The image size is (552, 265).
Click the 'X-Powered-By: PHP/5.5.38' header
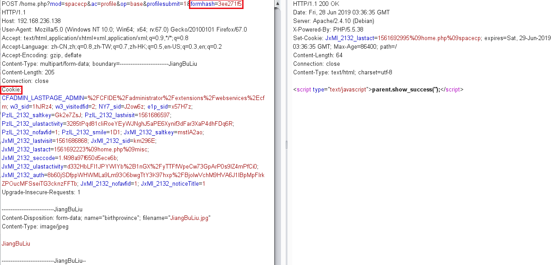click(328, 29)
